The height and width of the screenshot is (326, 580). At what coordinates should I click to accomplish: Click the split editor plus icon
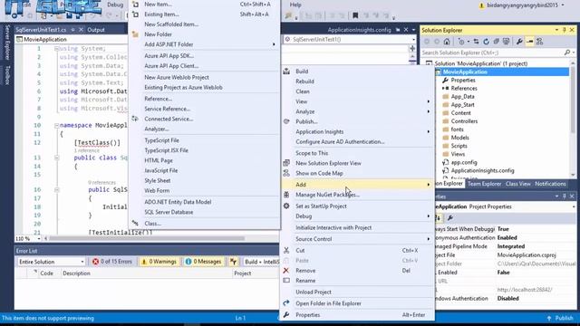point(412,49)
